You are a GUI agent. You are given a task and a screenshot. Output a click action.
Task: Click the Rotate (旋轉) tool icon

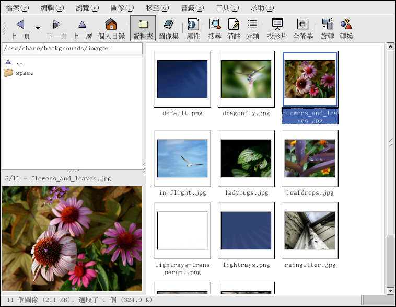click(x=328, y=25)
